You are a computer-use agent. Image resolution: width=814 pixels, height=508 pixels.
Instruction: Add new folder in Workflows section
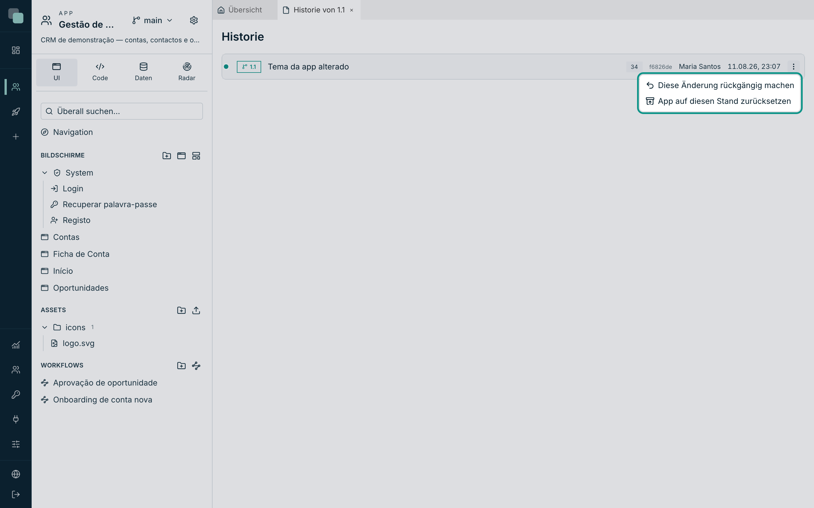(x=181, y=365)
